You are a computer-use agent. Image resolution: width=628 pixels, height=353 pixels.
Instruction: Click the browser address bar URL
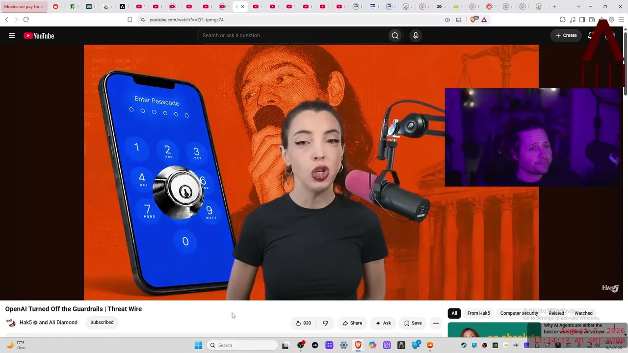click(186, 20)
